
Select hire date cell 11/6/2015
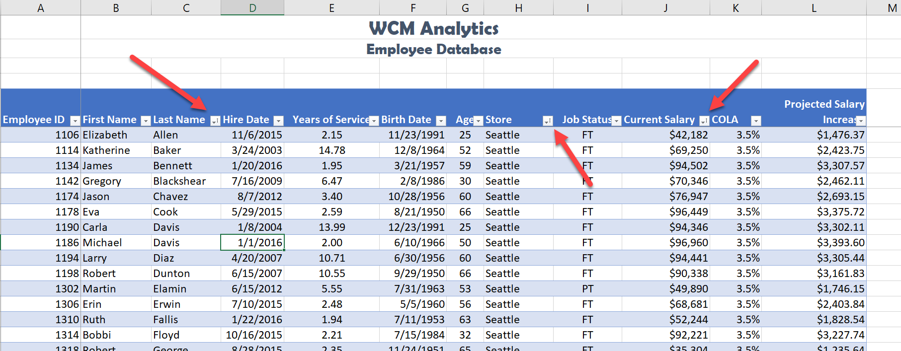[252, 135]
